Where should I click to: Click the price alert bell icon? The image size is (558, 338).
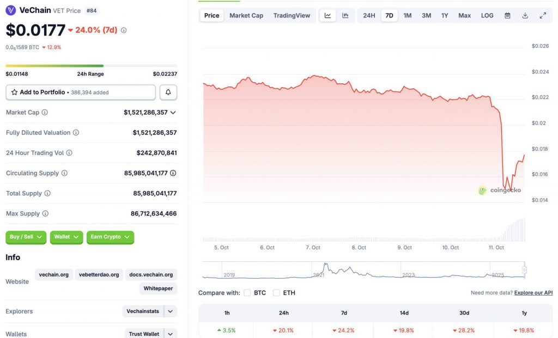168,93
